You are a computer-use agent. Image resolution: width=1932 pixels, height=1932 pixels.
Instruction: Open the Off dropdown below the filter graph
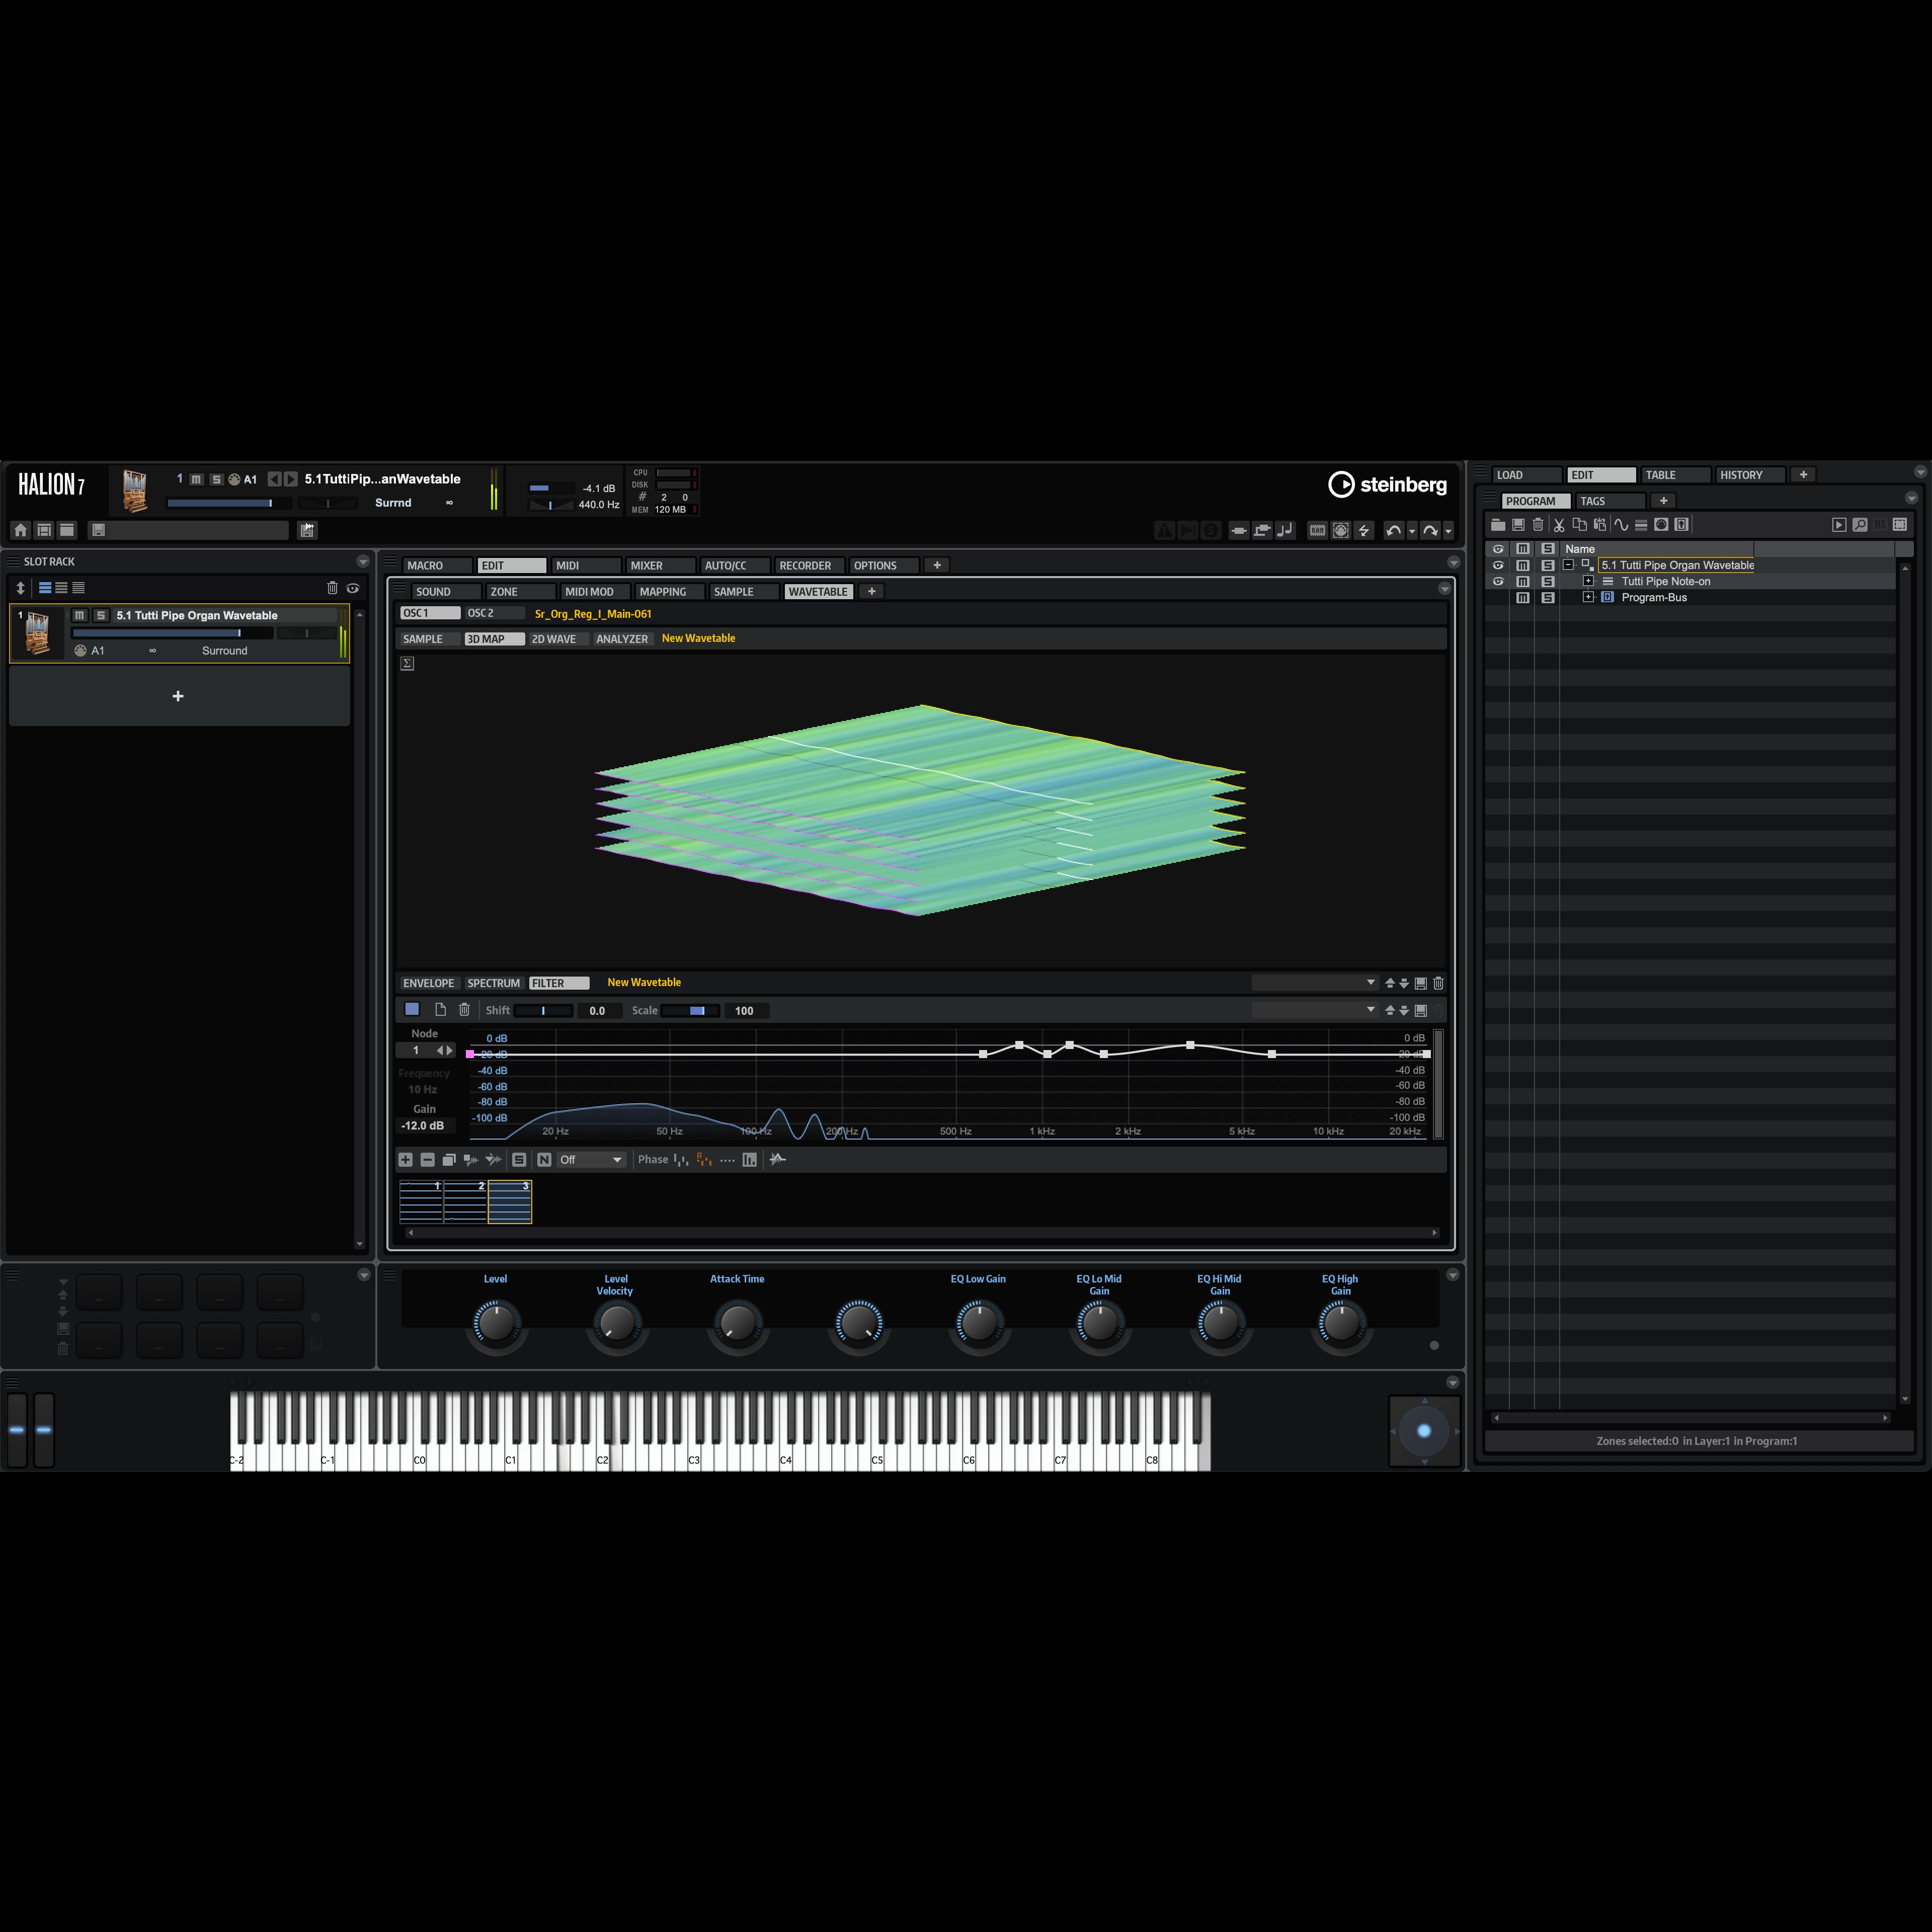click(591, 1160)
